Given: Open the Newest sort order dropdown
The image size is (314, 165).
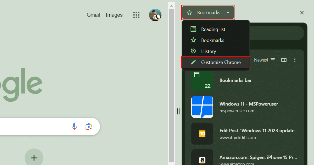Looking at the screenshot, I should (265, 60).
